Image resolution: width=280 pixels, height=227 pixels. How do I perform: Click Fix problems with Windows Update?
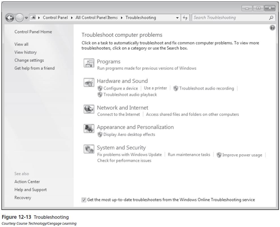coord(129,155)
